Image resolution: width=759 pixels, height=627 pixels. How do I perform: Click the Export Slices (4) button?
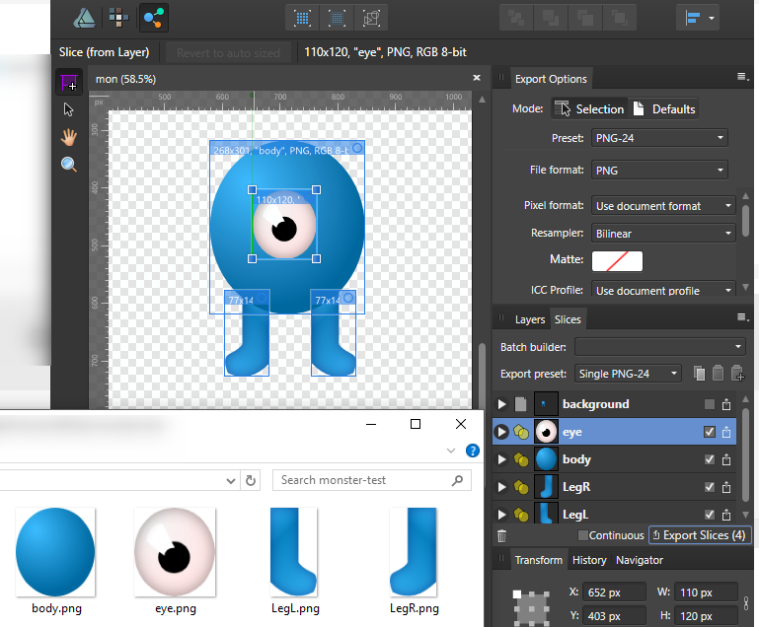click(698, 535)
